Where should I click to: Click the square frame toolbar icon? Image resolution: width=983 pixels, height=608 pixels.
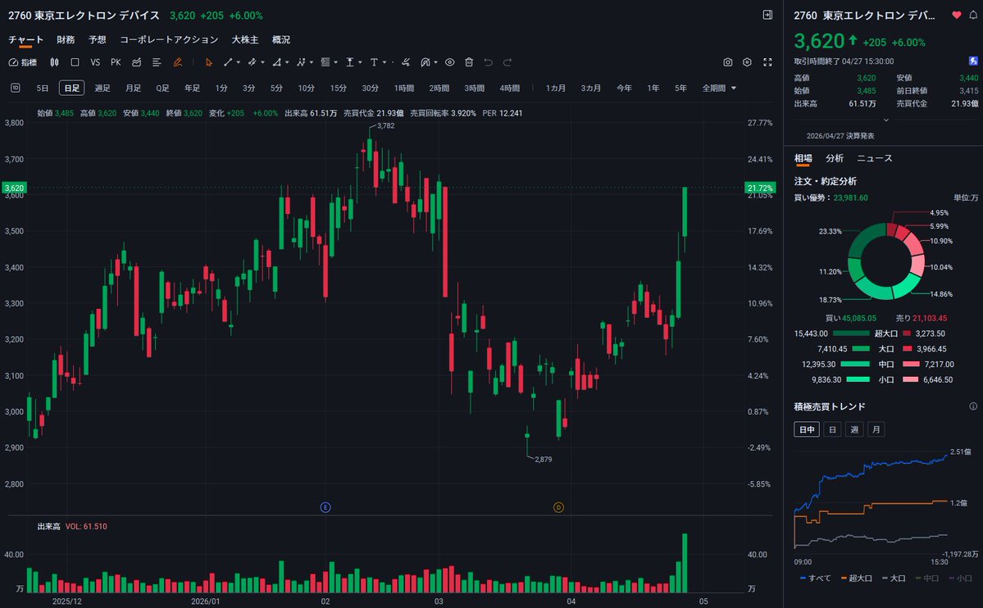[75, 62]
